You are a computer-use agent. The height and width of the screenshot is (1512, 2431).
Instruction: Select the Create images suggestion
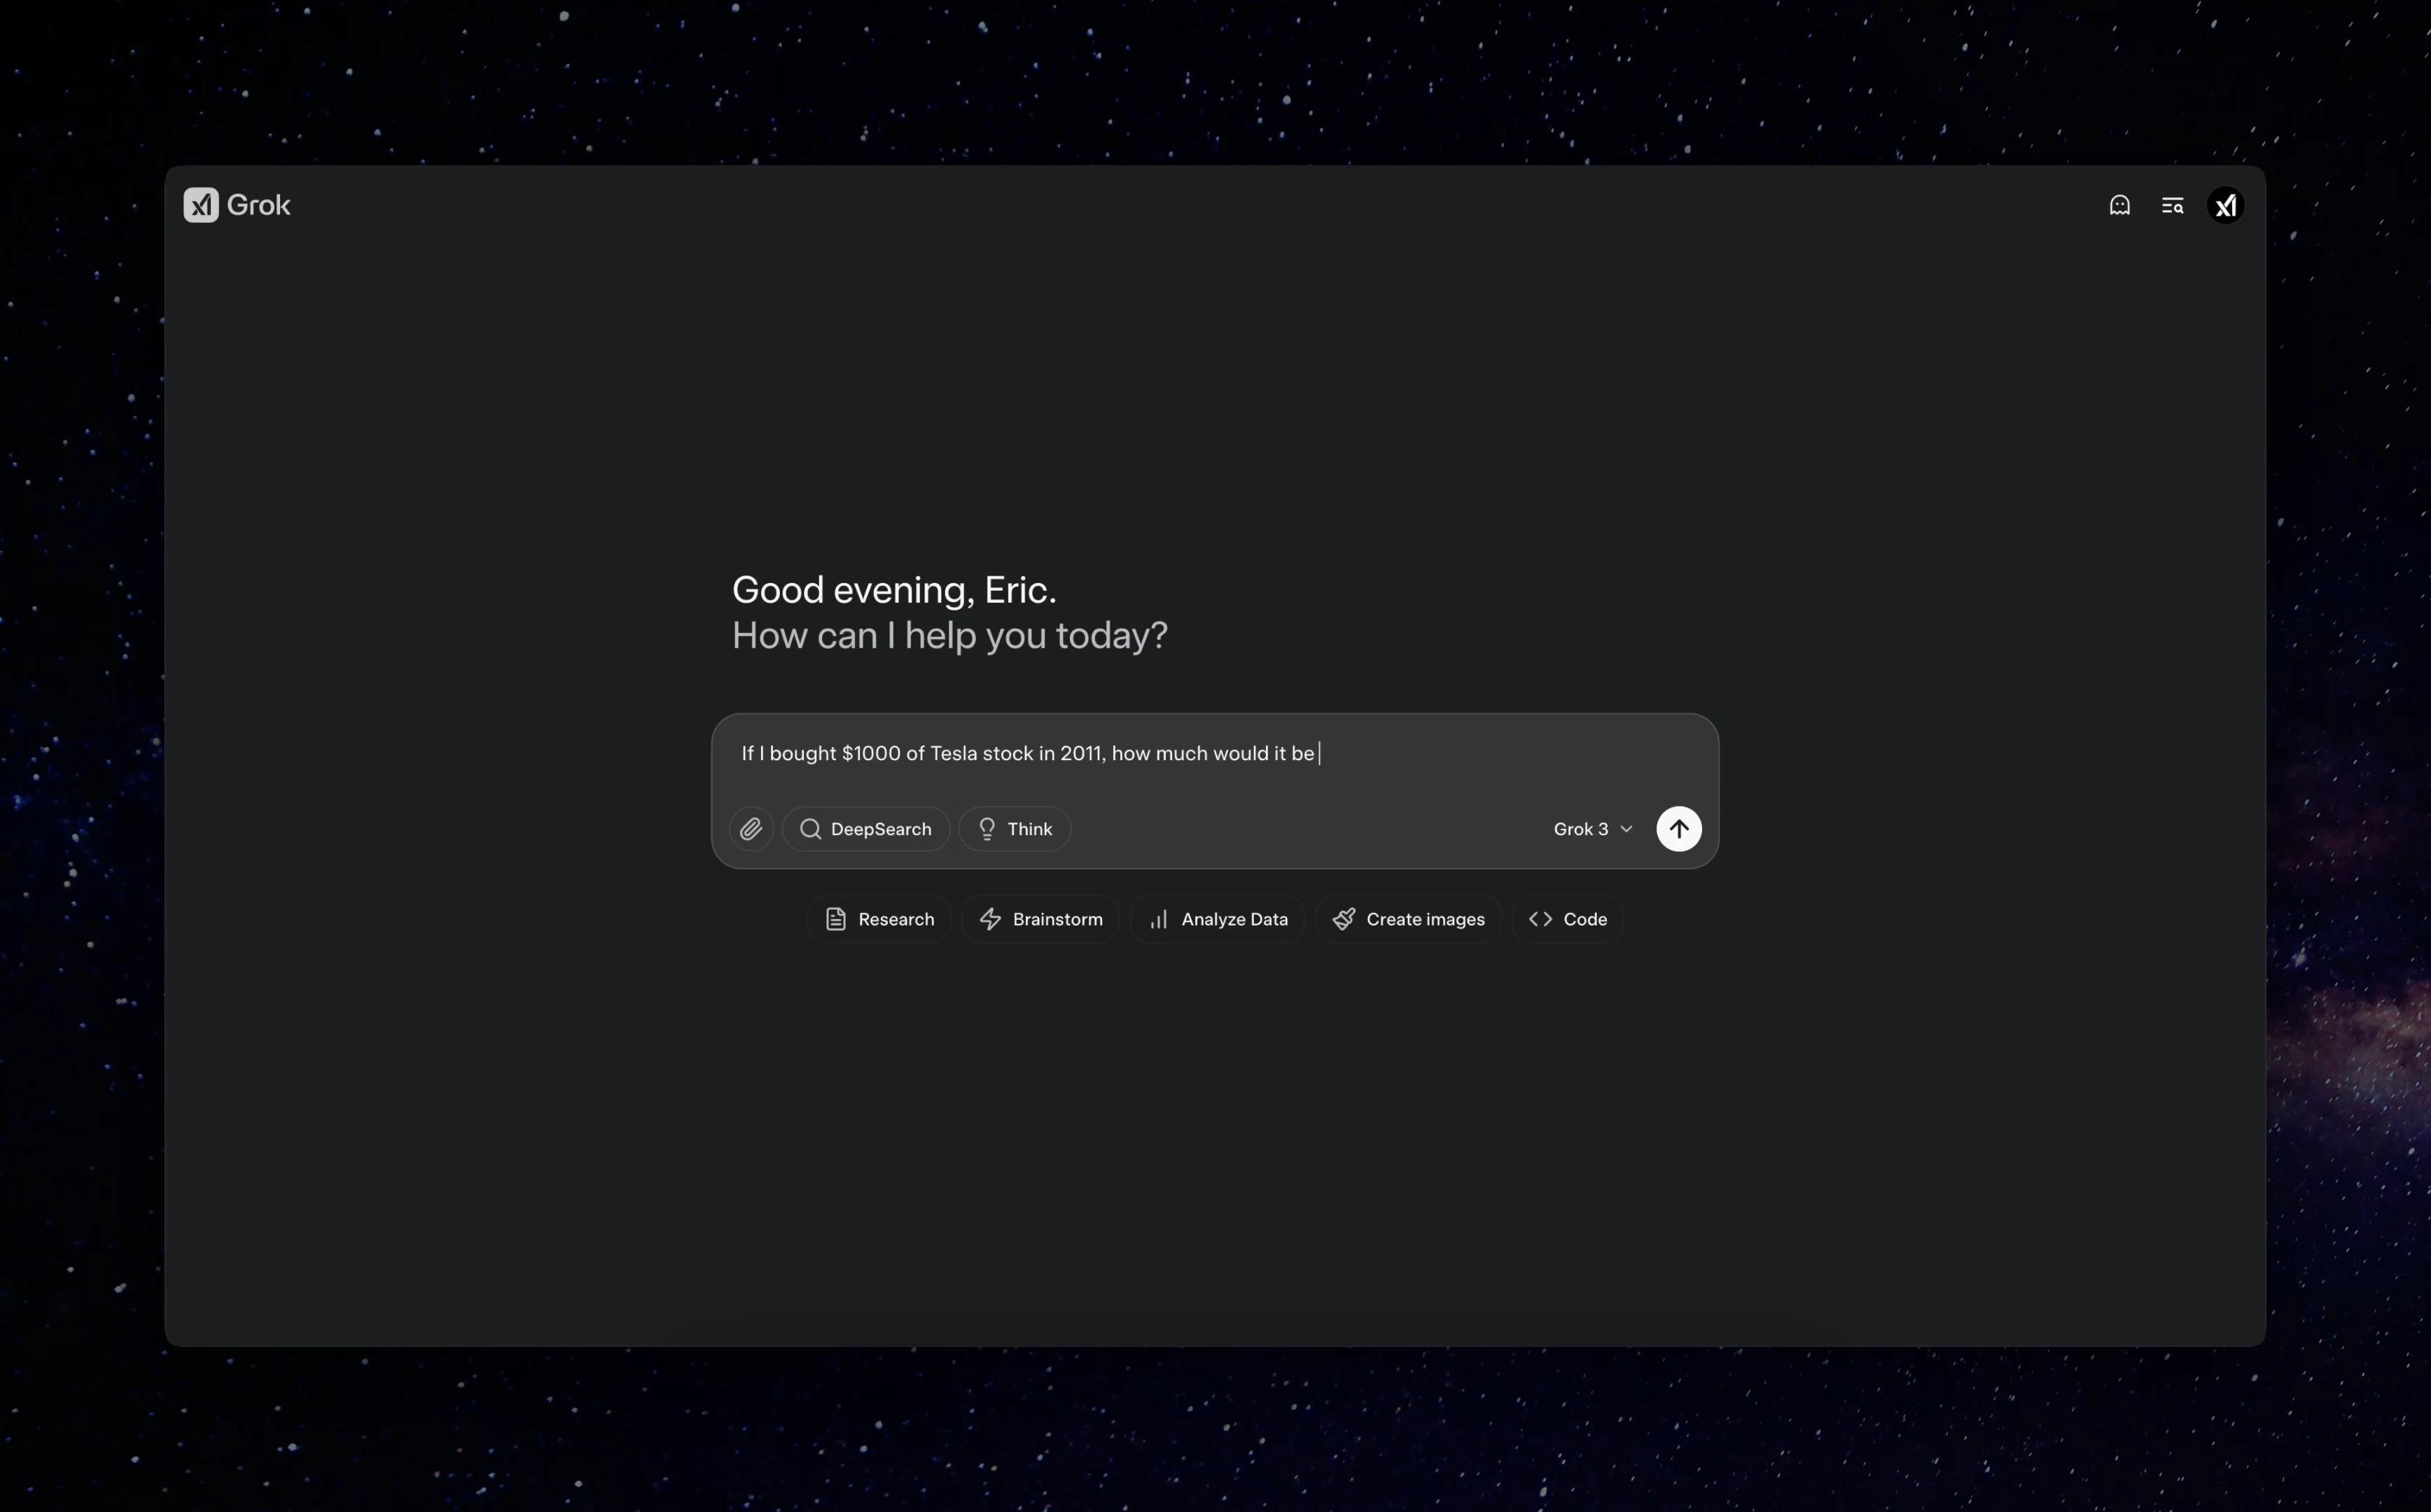(x=1408, y=919)
